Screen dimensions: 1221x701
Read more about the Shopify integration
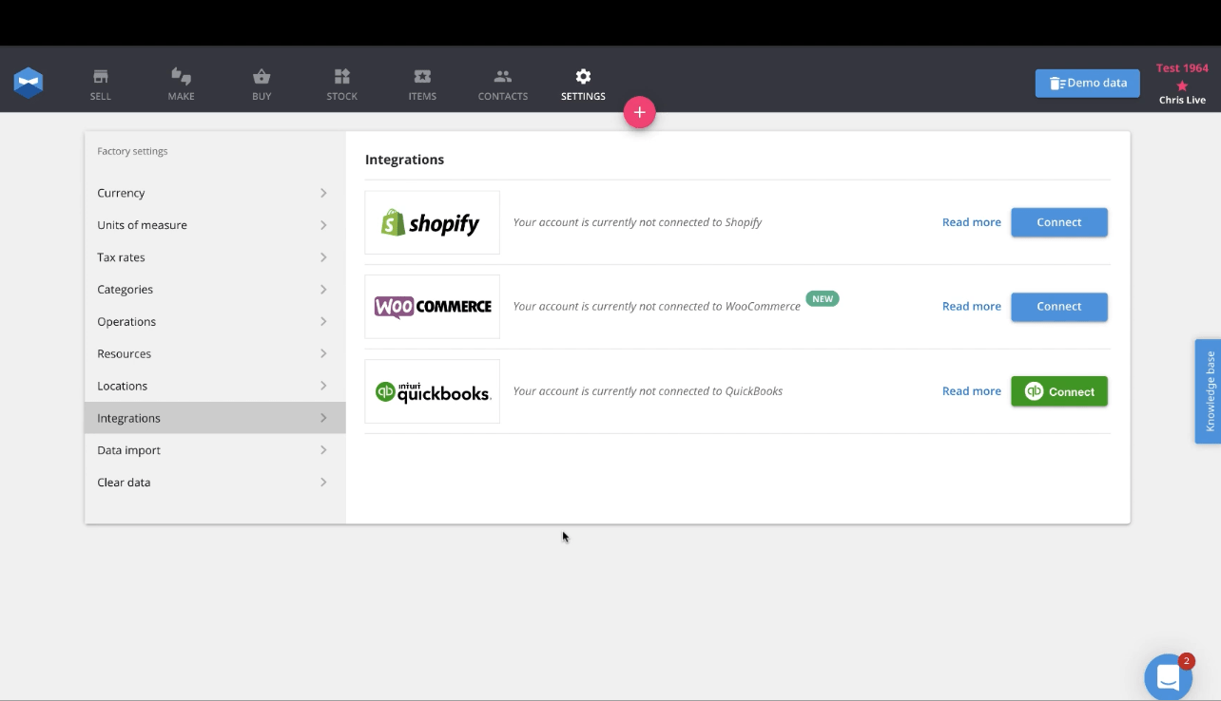click(972, 222)
